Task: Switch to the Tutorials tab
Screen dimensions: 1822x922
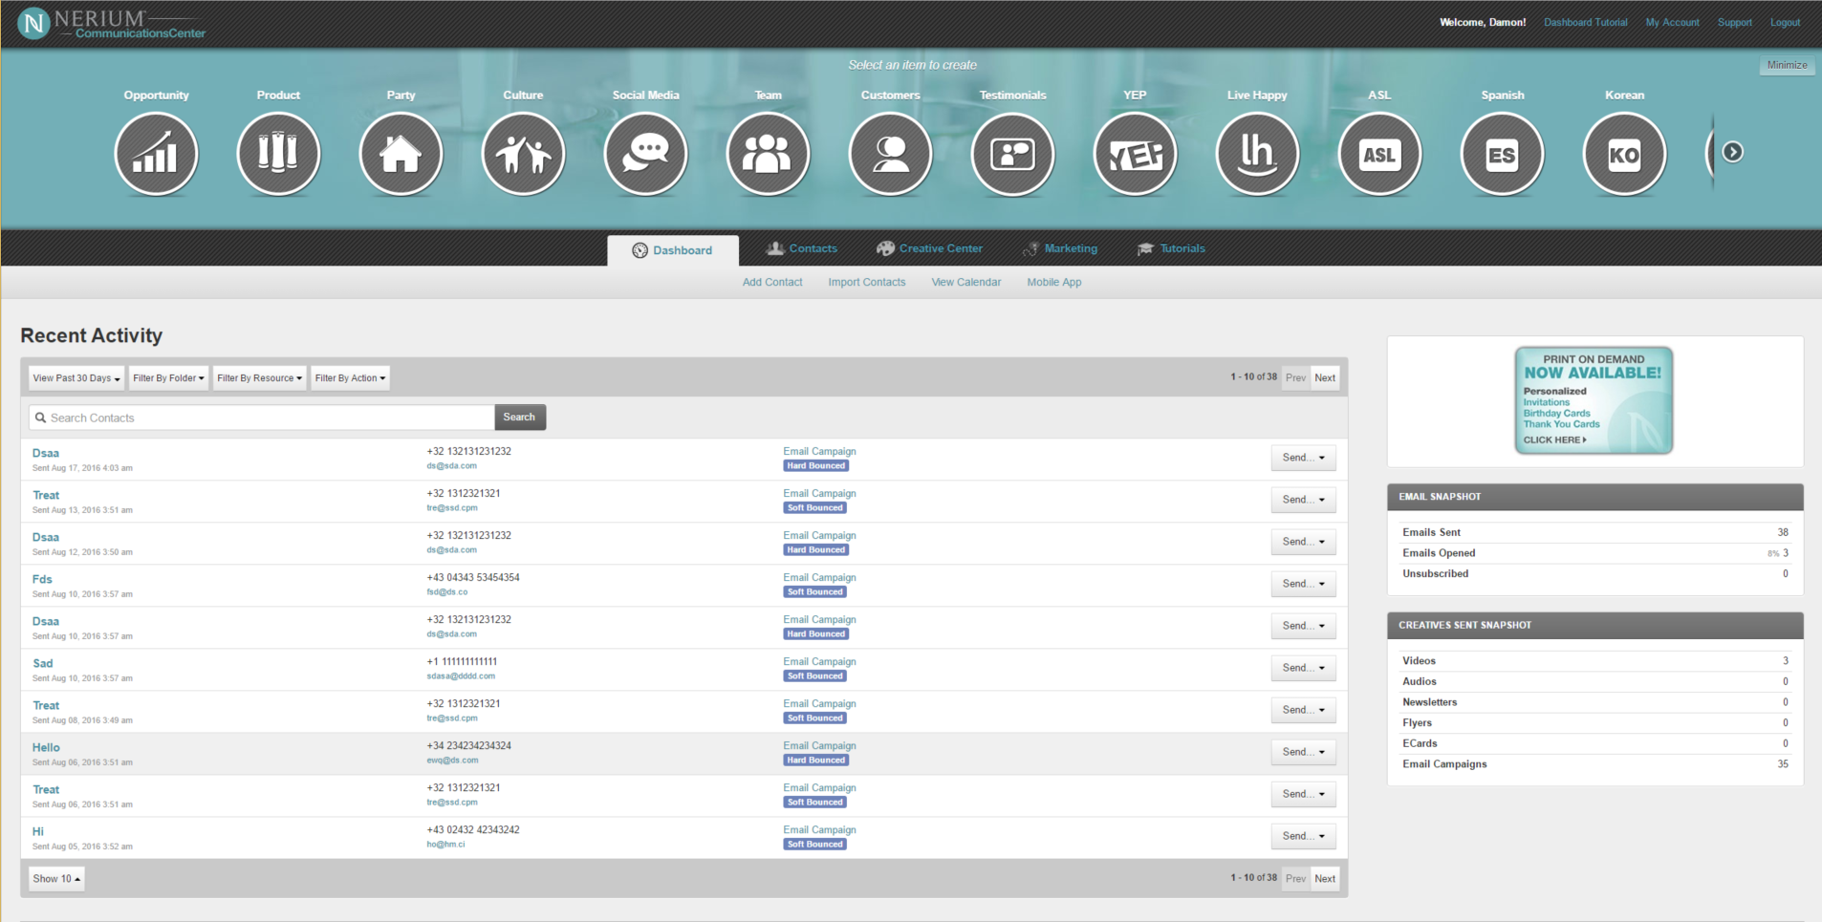Action: click(1171, 248)
